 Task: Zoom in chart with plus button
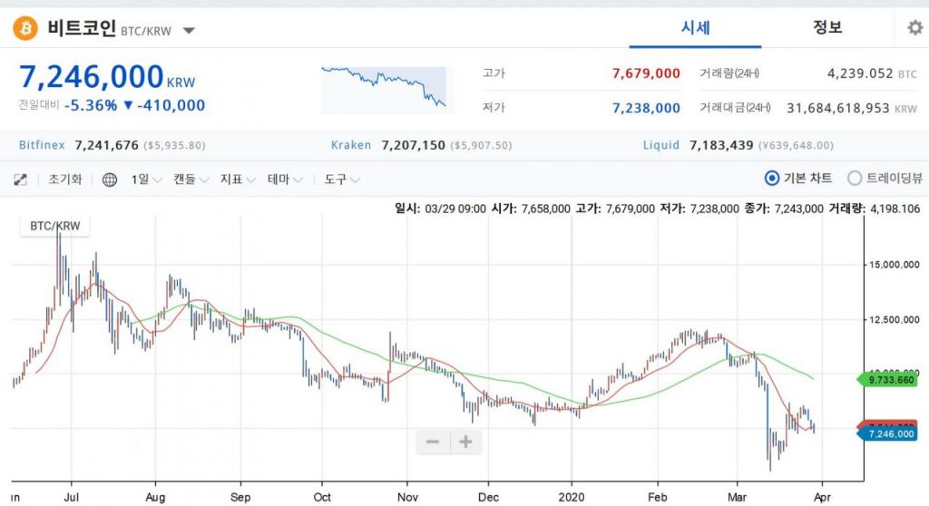[x=465, y=442]
